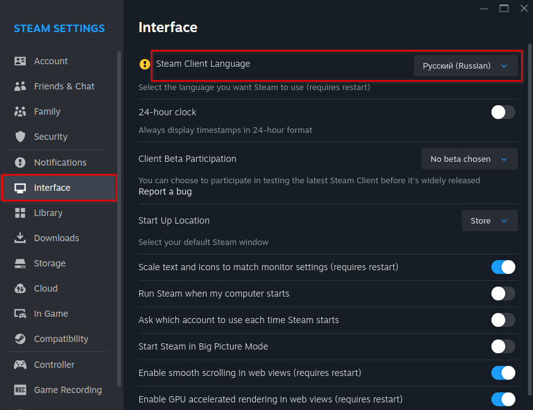Open the Steam Client Language dropdown

tap(465, 65)
